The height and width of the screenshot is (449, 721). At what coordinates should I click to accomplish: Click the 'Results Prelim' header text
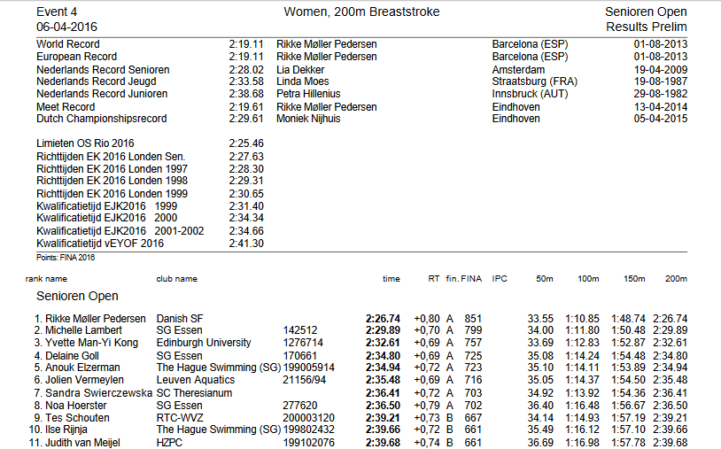tap(646, 27)
